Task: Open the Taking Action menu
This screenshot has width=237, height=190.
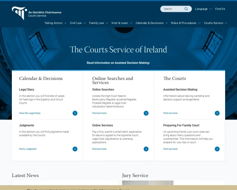Action: [53, 23]
